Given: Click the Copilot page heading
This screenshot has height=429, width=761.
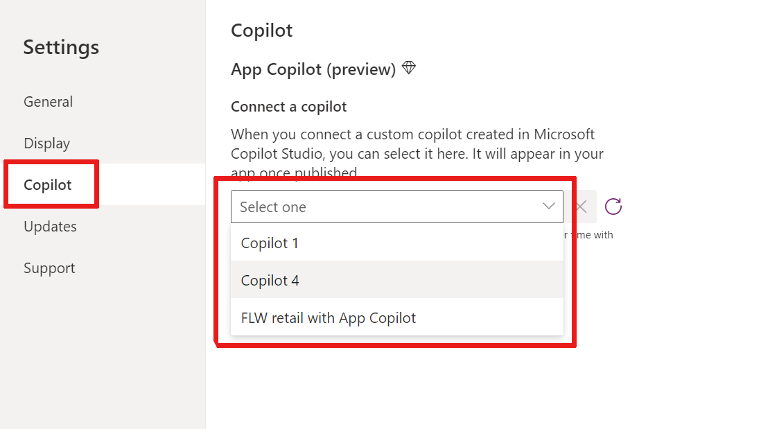Looking at the screenshot, I should pyautogui.click(x=261, y=30).
